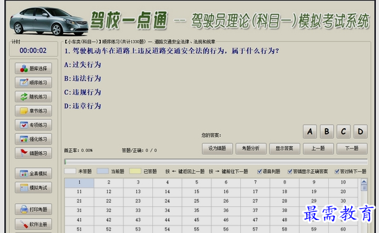Answer with the A button

point(310,131)
